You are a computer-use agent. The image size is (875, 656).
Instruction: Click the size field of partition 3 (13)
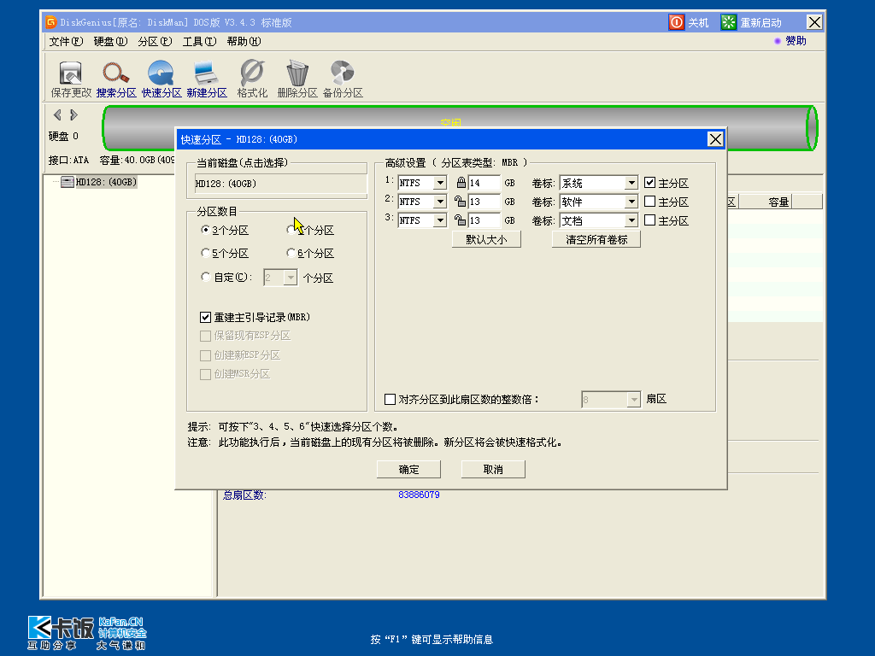pyautogui.click(x=484, y=221)
